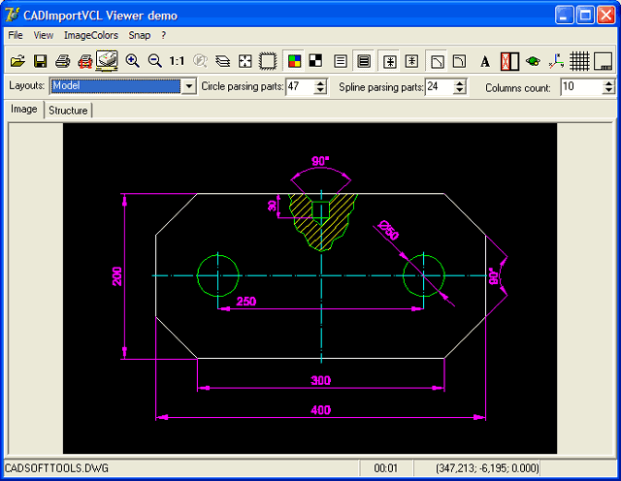Click the text letter A toolbar icon
Viewport: 621px width, 481px height.
(485, 61)
